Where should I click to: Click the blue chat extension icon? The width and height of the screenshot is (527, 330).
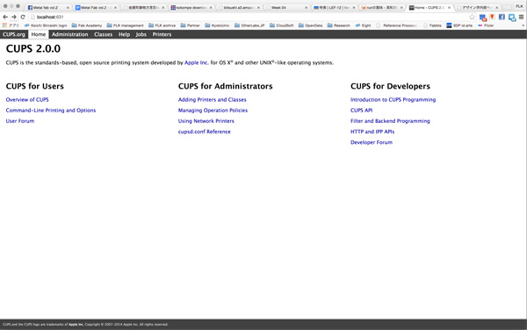click(511, 18)
